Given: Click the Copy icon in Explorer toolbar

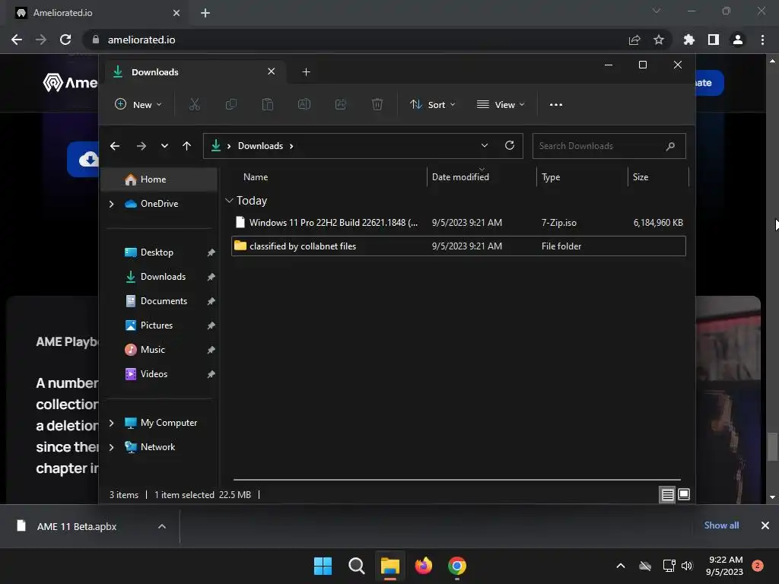Looking at the screenshot, I should click(231, 104).
